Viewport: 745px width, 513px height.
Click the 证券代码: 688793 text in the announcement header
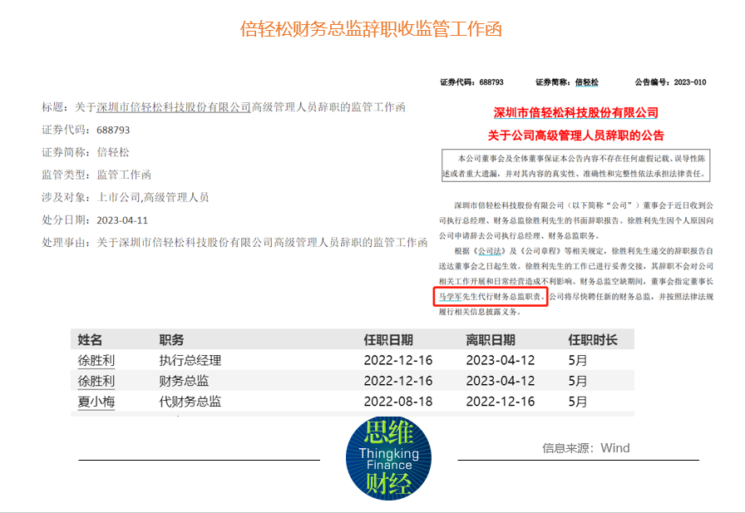point(471,82)
